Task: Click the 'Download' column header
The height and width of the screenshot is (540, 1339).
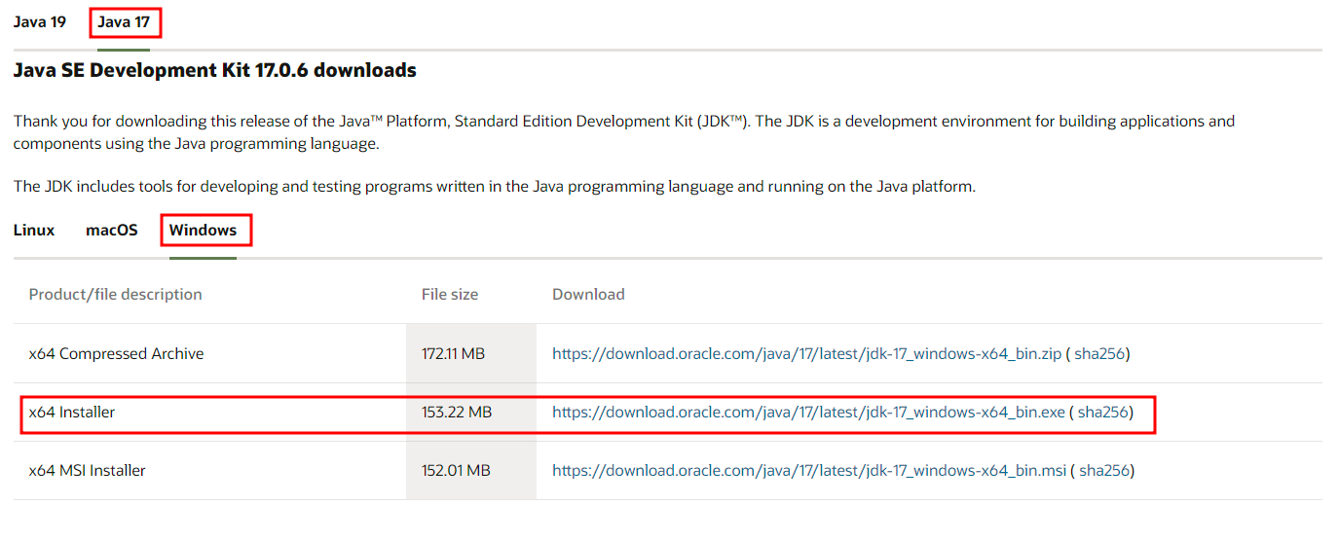Action: pos(588,295)
